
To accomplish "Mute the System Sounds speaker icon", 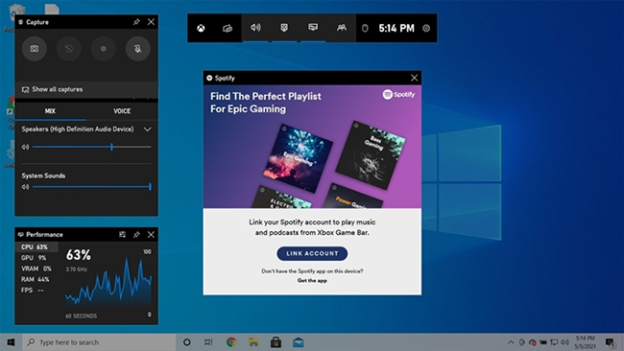I will click(x=26, y=187).
